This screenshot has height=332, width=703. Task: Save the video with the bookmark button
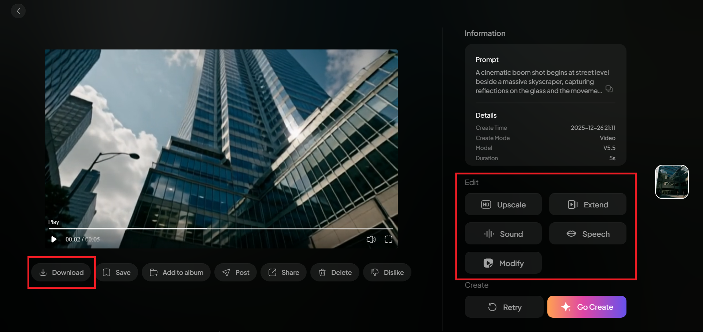(x=117, y=272)
